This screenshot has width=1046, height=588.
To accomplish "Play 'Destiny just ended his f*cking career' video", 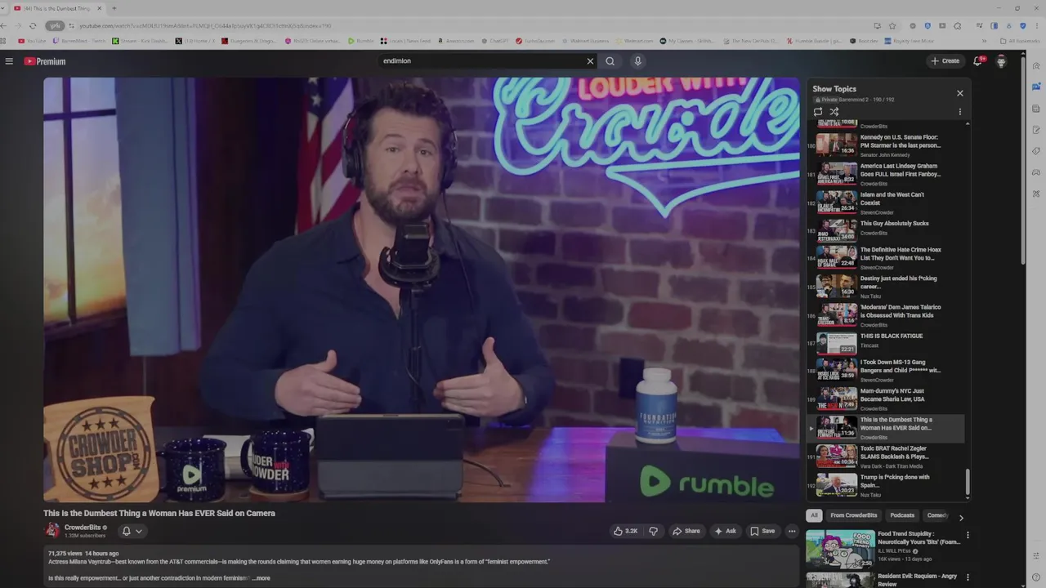I will [x=886, y=286].
